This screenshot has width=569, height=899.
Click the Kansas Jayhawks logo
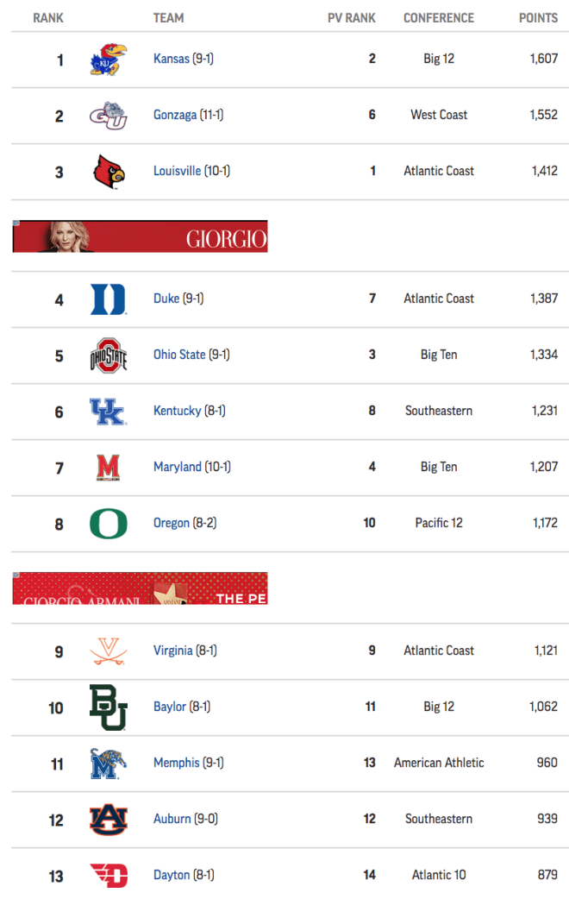(x=109, y=60)
